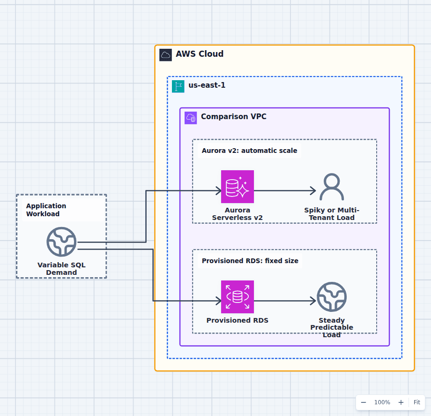The height and width of the screenshot is (416, 431).
Task: Click the Spiky or Multi-Tenant Load caption
Action: [x=332, y=214]
